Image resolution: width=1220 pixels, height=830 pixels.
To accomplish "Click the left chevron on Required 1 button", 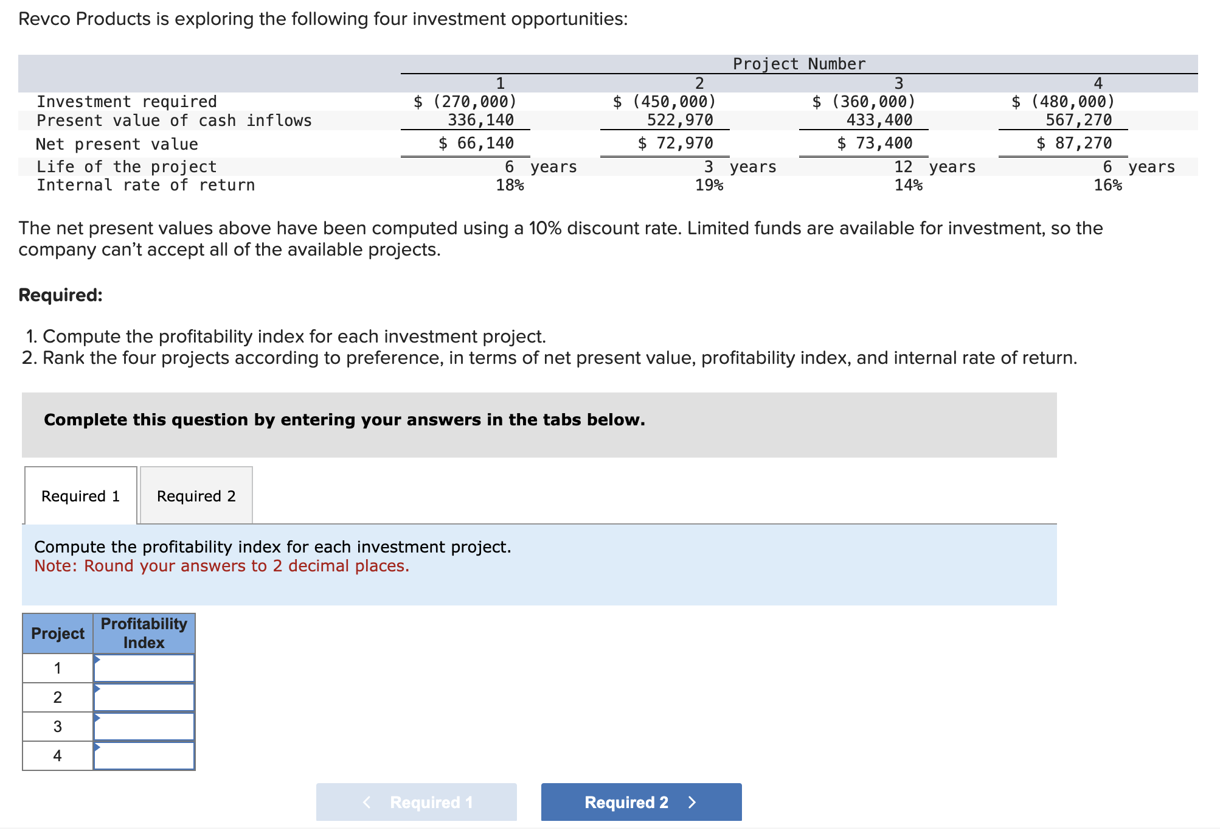I will tap(366, 802).
